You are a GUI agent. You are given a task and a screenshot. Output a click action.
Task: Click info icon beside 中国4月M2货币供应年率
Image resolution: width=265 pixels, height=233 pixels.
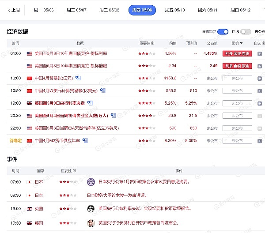click(85, 140)
